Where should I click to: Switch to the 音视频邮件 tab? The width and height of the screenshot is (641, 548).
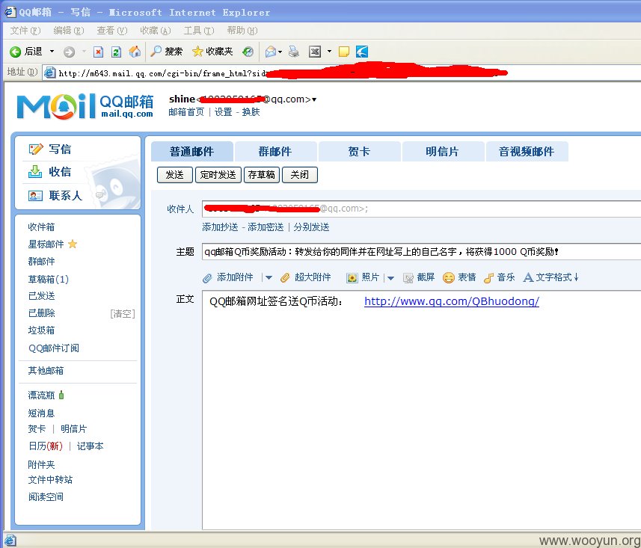pyautogui.click(x=527, y=152)
